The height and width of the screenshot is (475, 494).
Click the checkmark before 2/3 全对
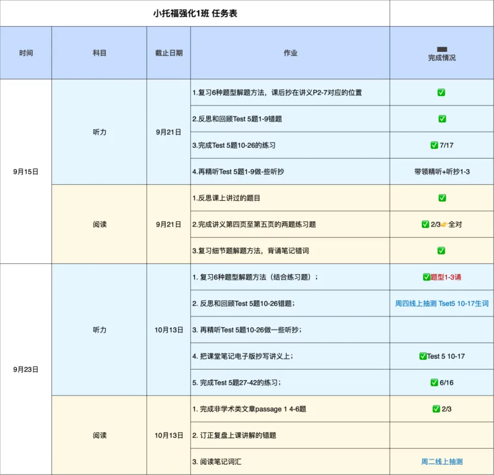425,224
